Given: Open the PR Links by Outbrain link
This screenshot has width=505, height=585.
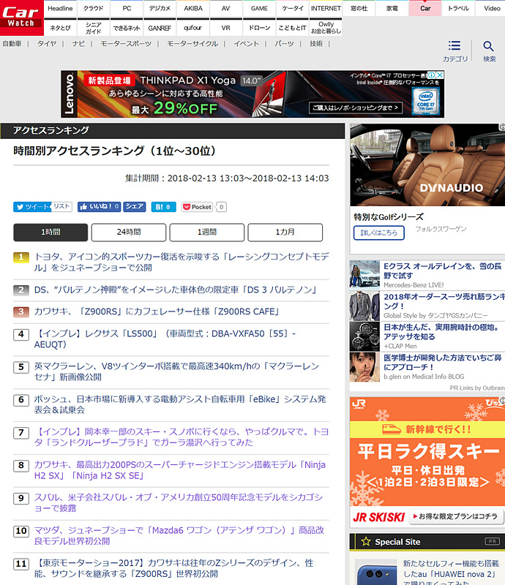Looking at the screenshot, I should (477, 388).
